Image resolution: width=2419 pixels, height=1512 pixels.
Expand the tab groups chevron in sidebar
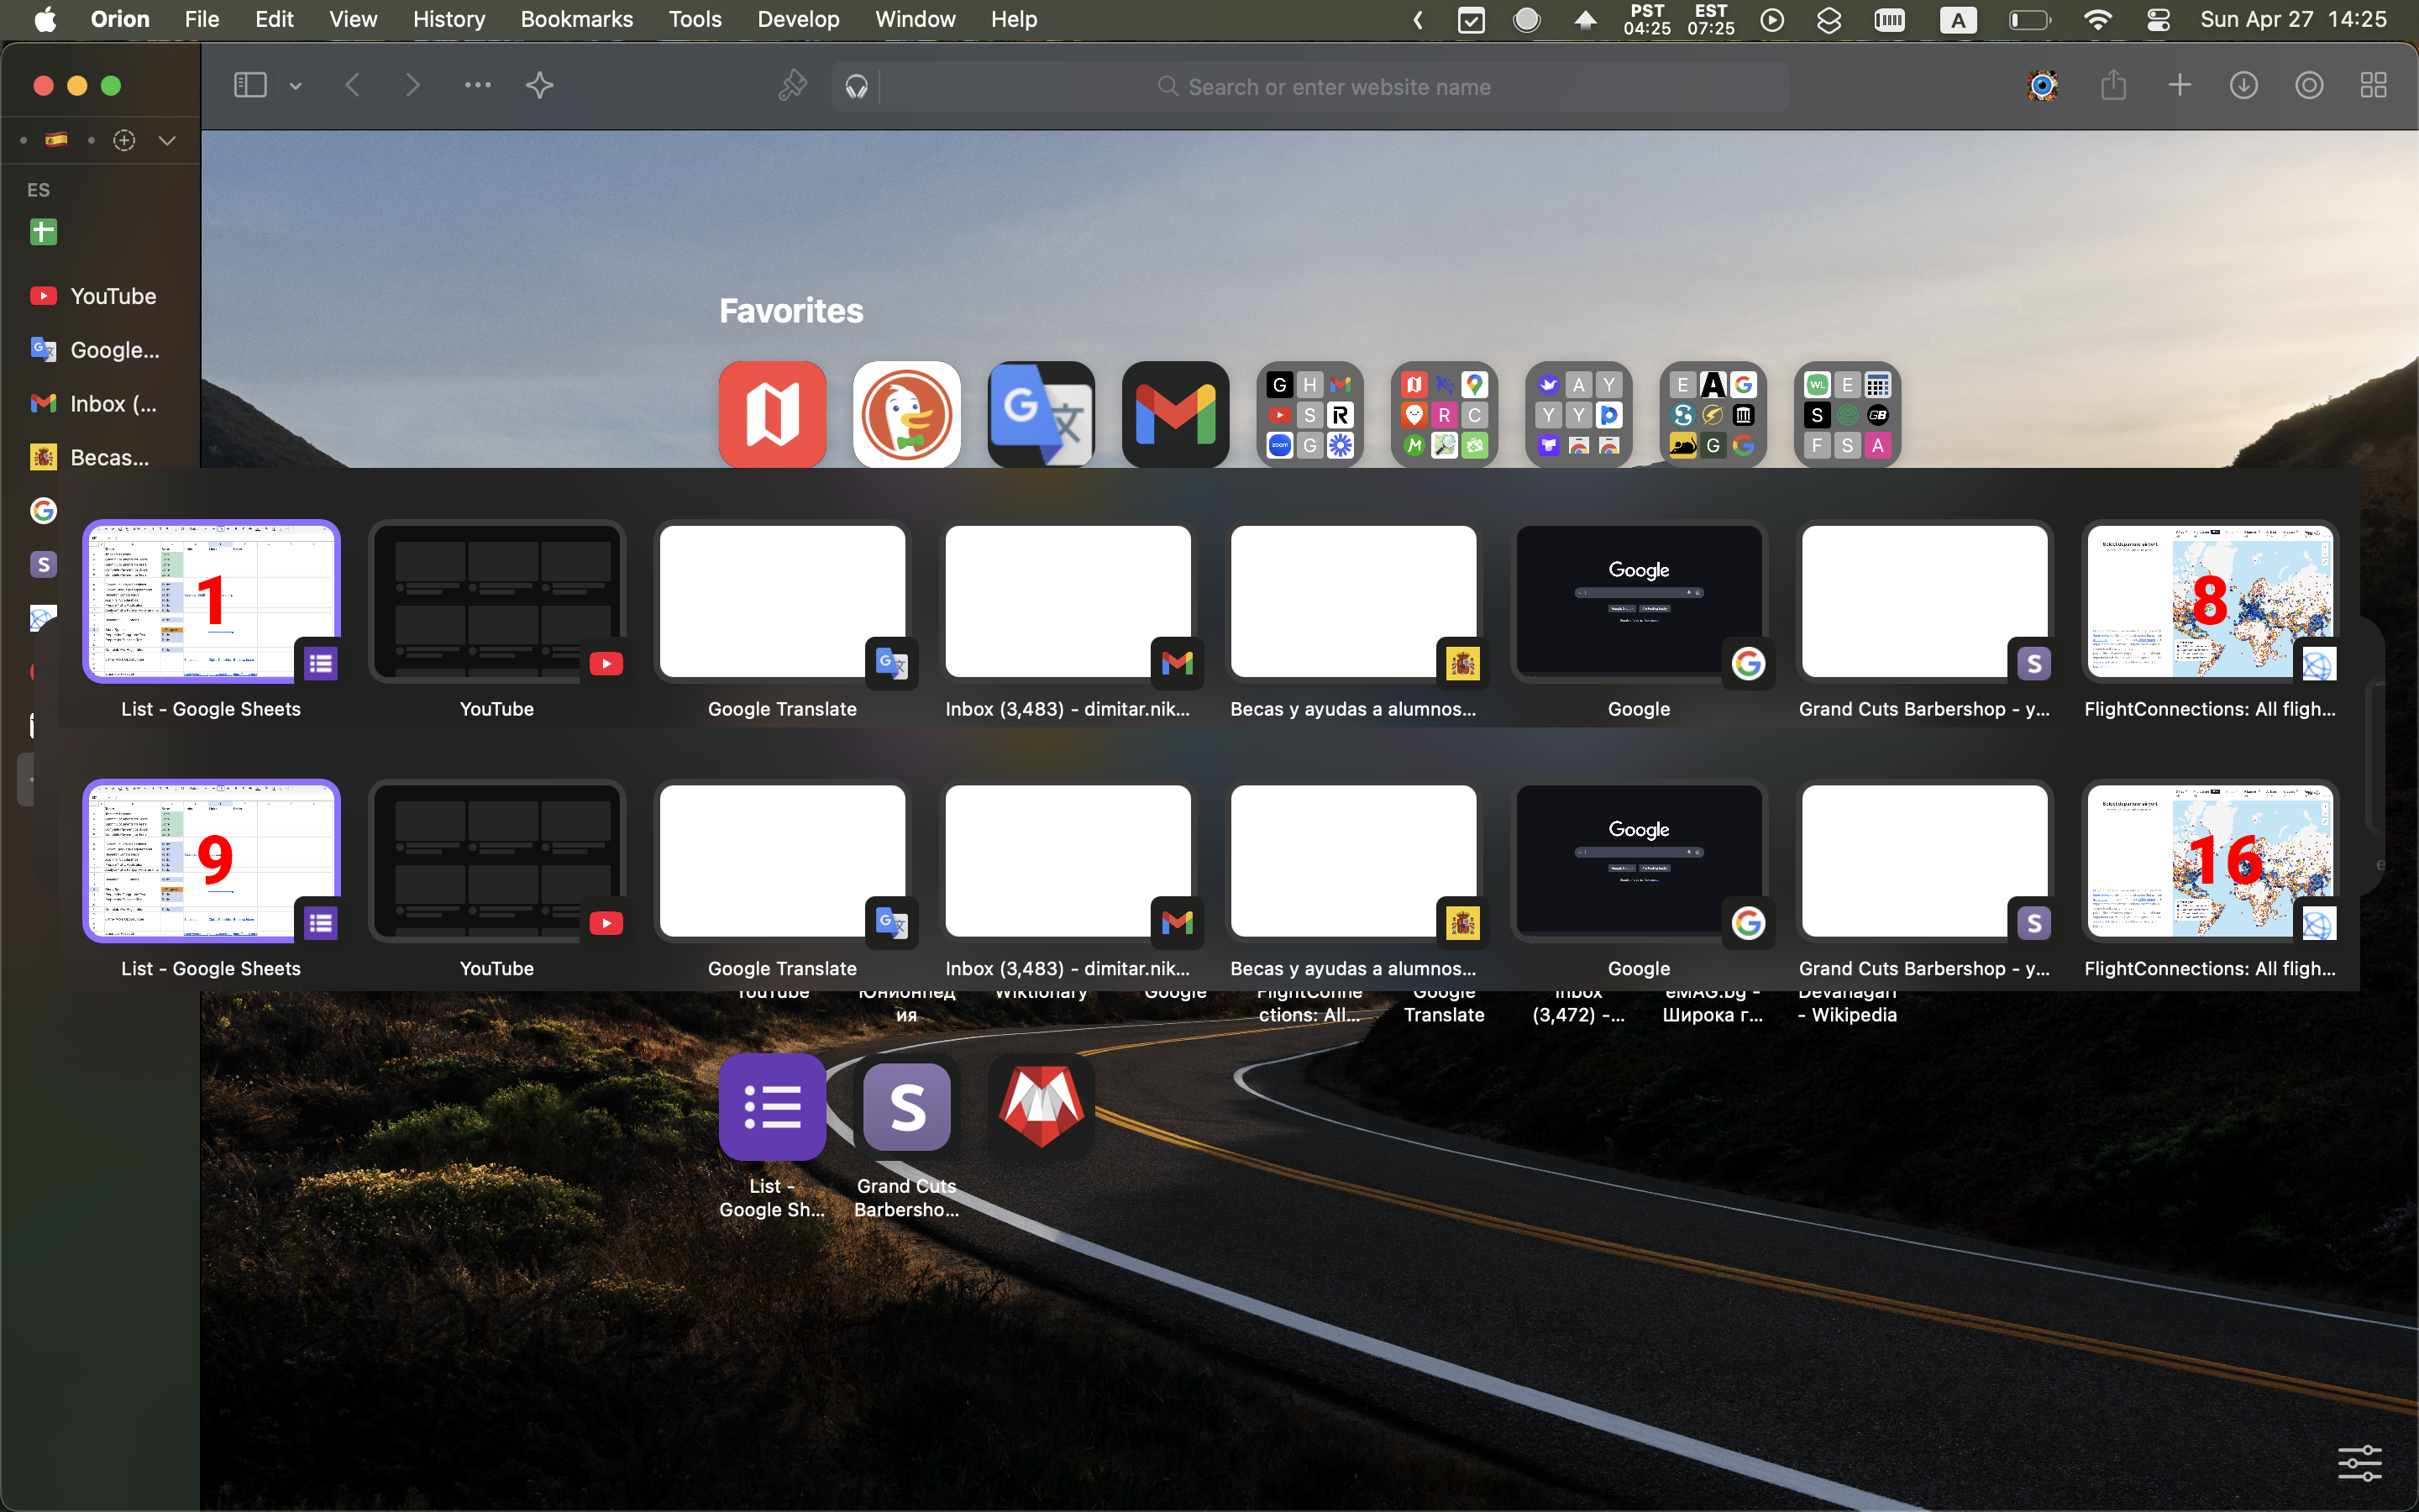click(x=167, y=141)
